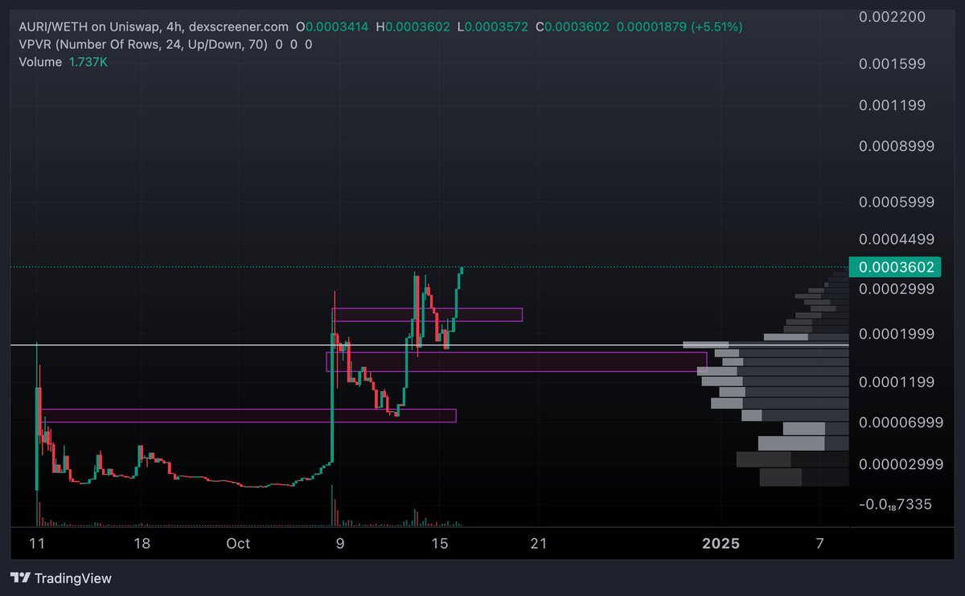Click the high price H0.0003602

click(x=412, y=27)
